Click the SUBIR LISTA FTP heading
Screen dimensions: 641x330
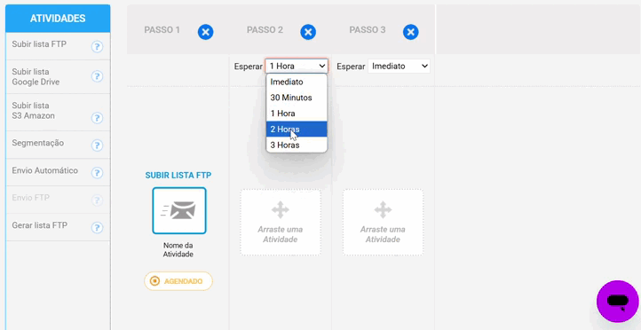178,176
